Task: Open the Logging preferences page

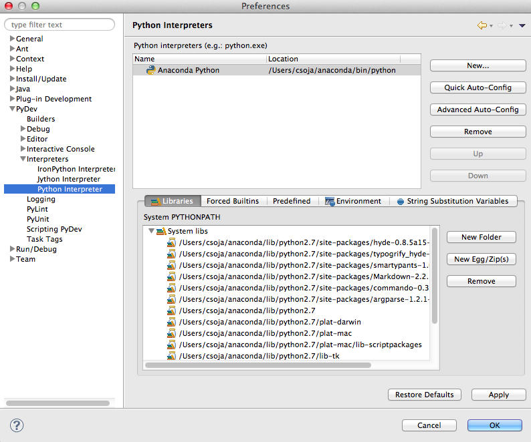Action: [41, 199]
